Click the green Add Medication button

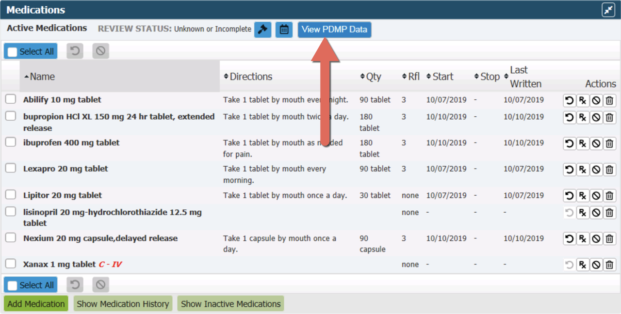coord(36,304)
